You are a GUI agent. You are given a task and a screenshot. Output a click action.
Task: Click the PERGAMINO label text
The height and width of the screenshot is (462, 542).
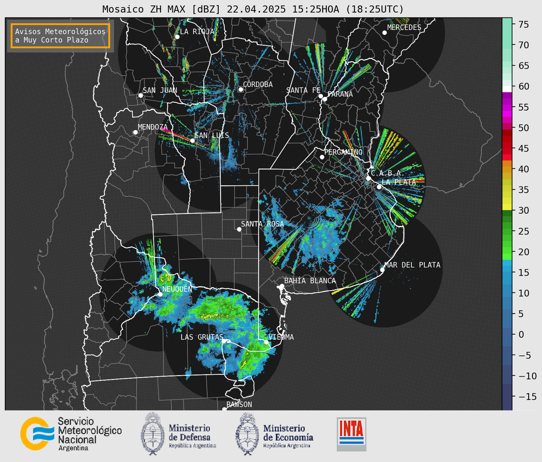[x=343, y=152]
